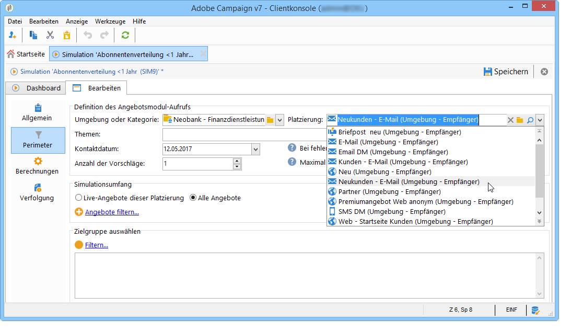
Task: Click the EINF indicator in status bar
Action: click(511, 310)
